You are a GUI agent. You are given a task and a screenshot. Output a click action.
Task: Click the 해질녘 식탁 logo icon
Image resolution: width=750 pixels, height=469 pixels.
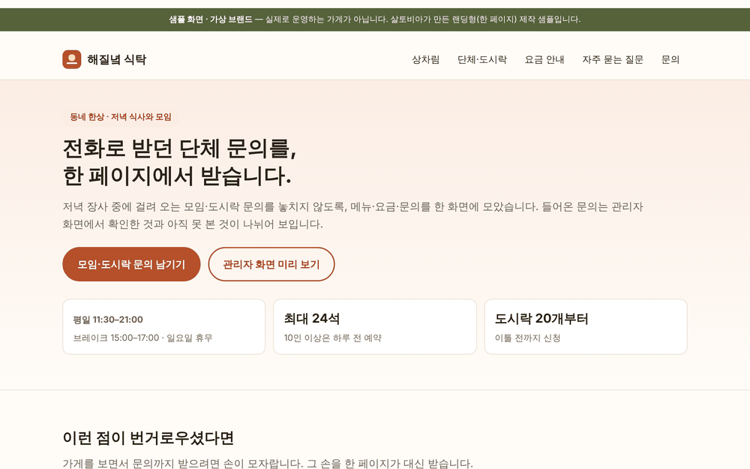[72, 59]
